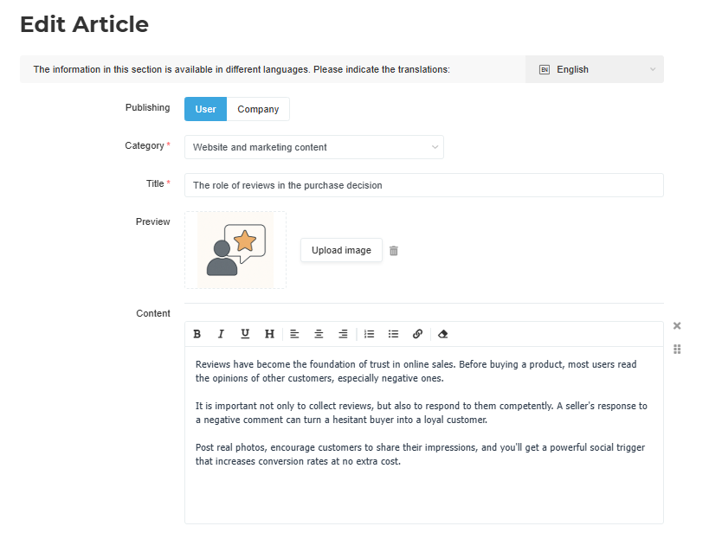The height and width of the screenshot is (539, 709).
Task: Underline the selected content text
Action: [245, 334]
